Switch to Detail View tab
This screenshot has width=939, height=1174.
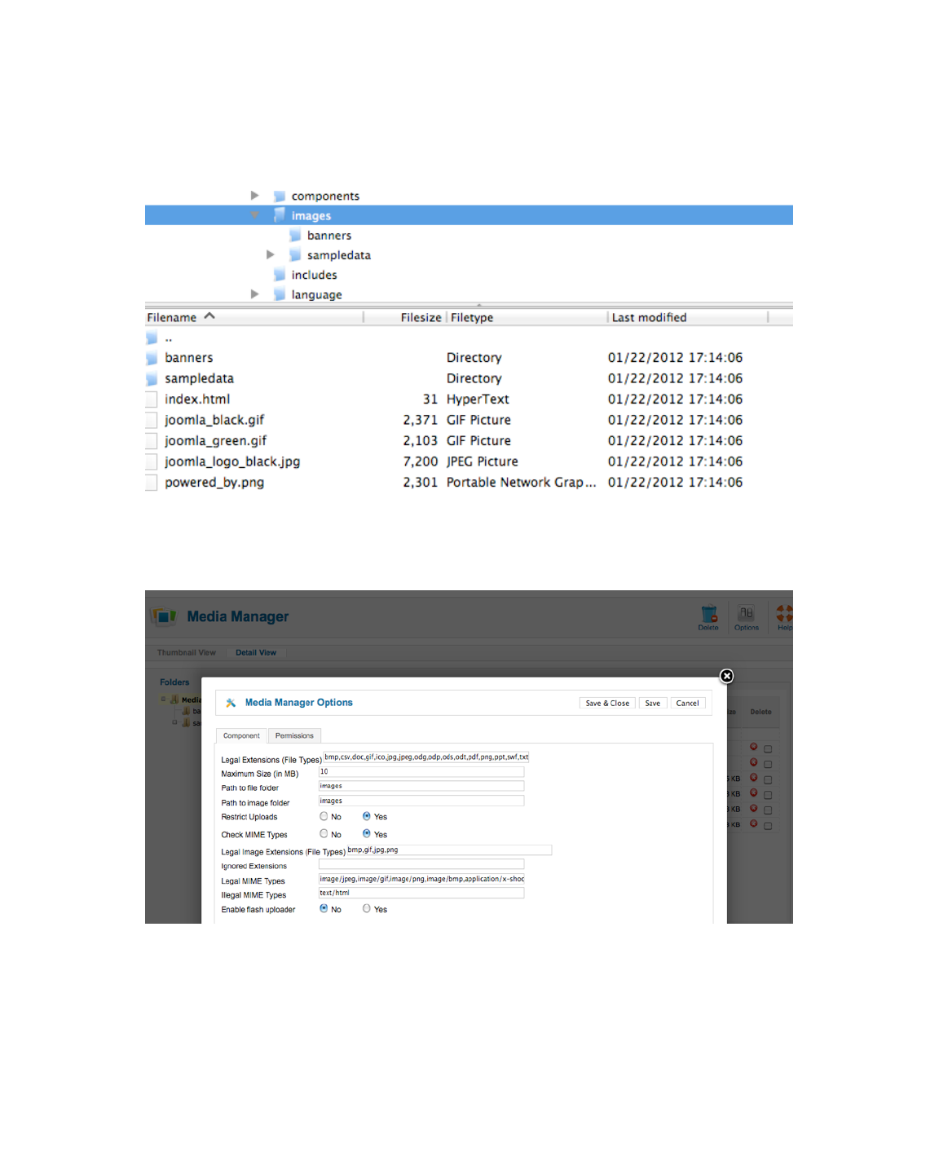(x=256, y=652)
